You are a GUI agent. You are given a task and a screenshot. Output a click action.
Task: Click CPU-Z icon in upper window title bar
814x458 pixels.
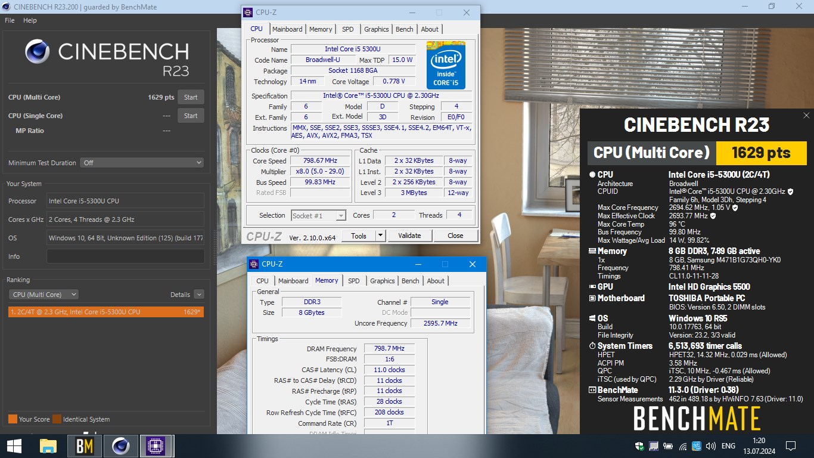pyautogui.click(x=249, y=13)
